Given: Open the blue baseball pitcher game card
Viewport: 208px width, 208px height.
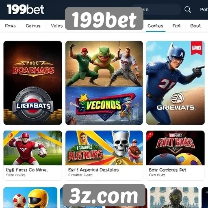Looking at the screenshot, I should (175, 83).
